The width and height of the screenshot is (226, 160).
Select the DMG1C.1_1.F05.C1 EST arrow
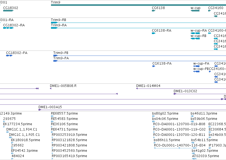11,137
